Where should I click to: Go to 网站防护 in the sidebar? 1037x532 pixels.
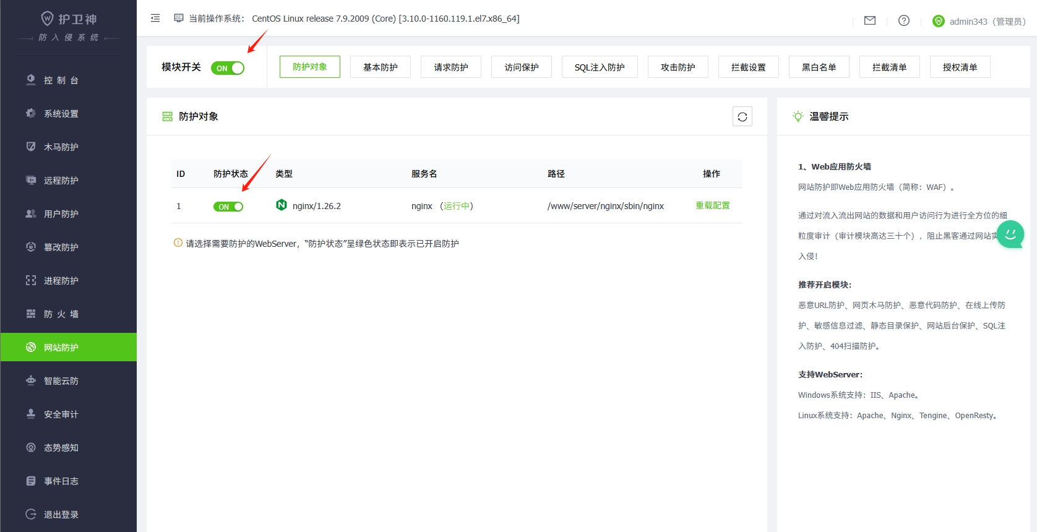69,347
